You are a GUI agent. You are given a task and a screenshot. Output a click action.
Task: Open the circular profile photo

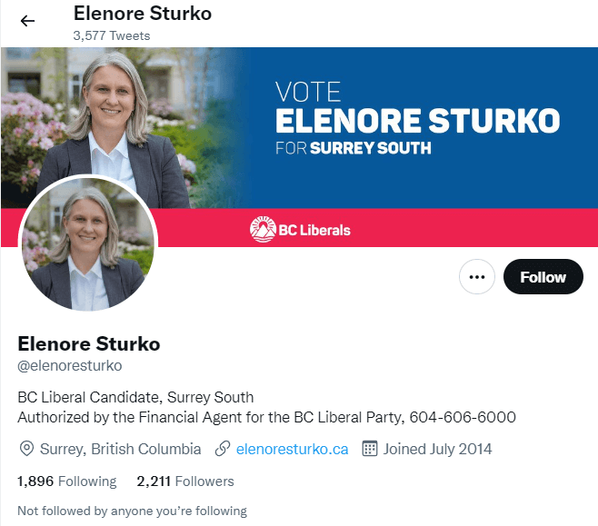tap(88, 244)
